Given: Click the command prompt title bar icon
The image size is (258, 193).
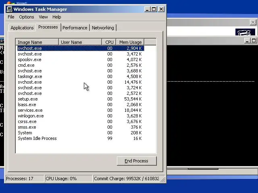Looking at the screenshot, I should pos(2,41).
